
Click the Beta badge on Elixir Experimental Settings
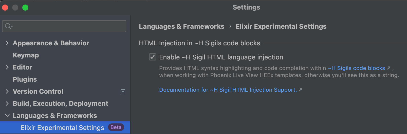click(116, 127)
